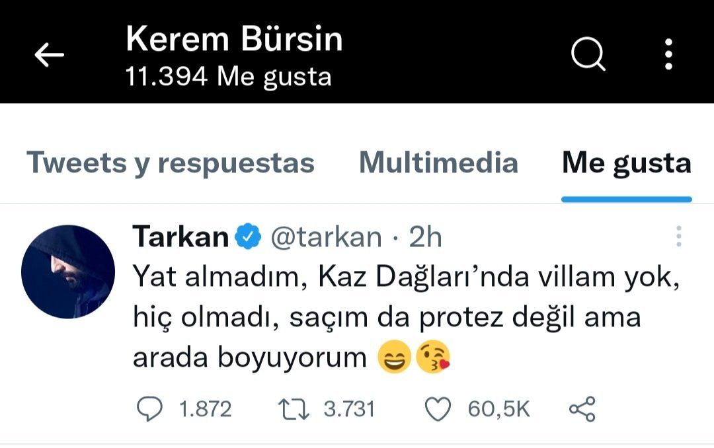Like the tweet via heart icon

[x=438, y=409]
